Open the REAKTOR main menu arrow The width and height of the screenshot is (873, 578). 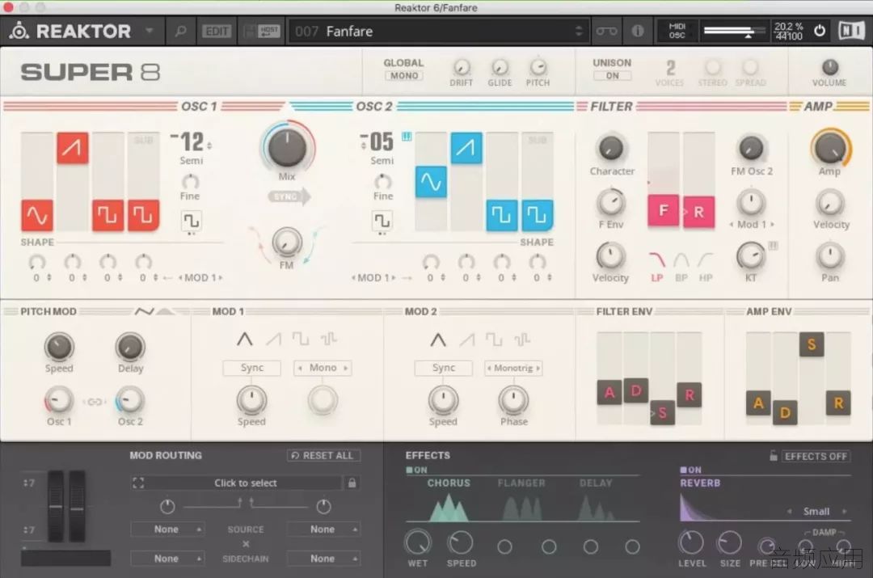pos(150,31)
